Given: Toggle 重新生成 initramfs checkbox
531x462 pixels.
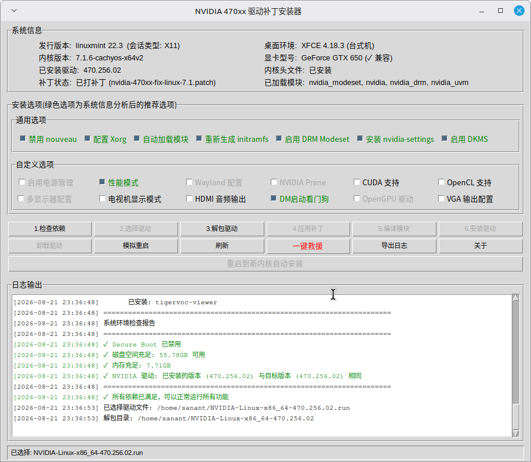Looking at the screenshot, I should (199, 138).
